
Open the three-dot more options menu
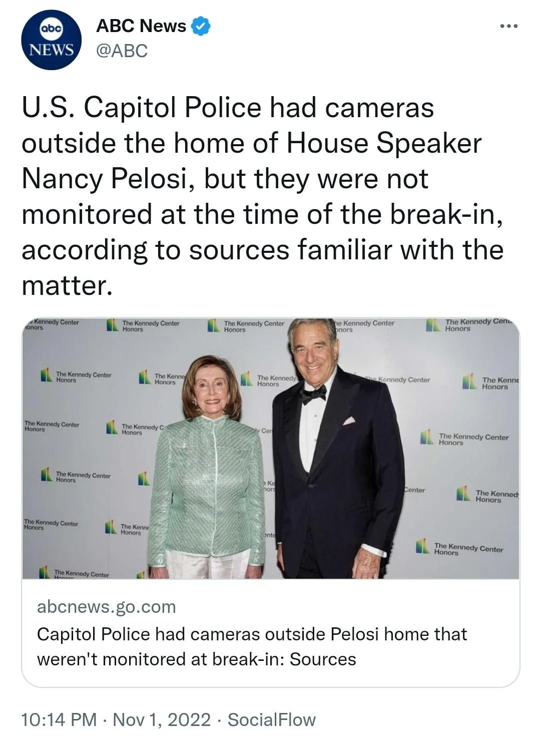click(x=508, y=26)
